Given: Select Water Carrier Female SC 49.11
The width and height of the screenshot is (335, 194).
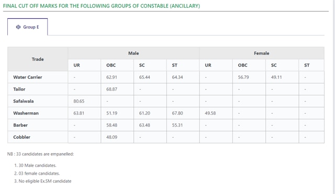Looking at the screenshot, I should coord(276,77).
